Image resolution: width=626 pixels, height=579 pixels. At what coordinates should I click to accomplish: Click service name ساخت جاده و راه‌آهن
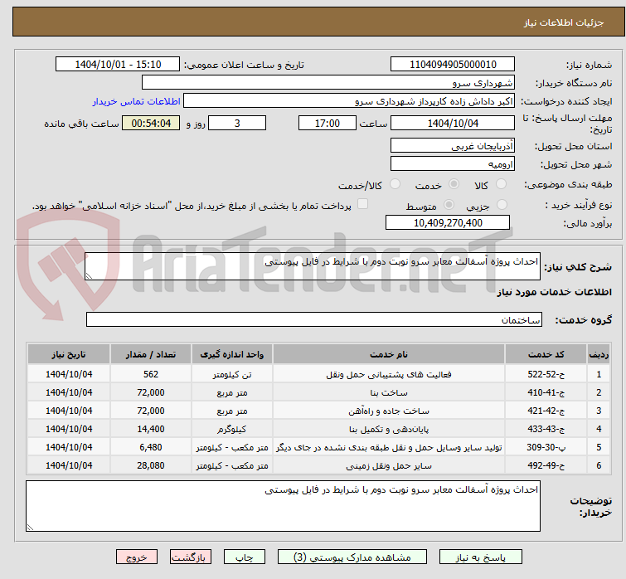pyautogui.click(x=389, y=411)
